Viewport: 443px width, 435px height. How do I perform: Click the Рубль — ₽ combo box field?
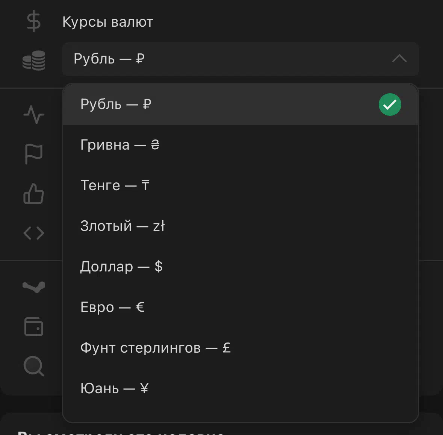click(x=240, y=59)
